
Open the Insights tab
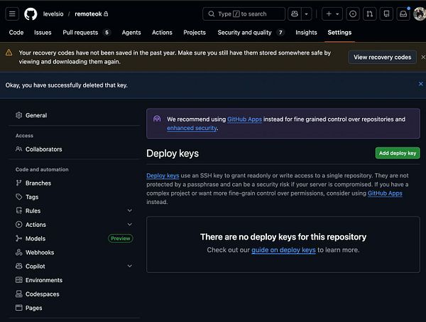point(306,33)
